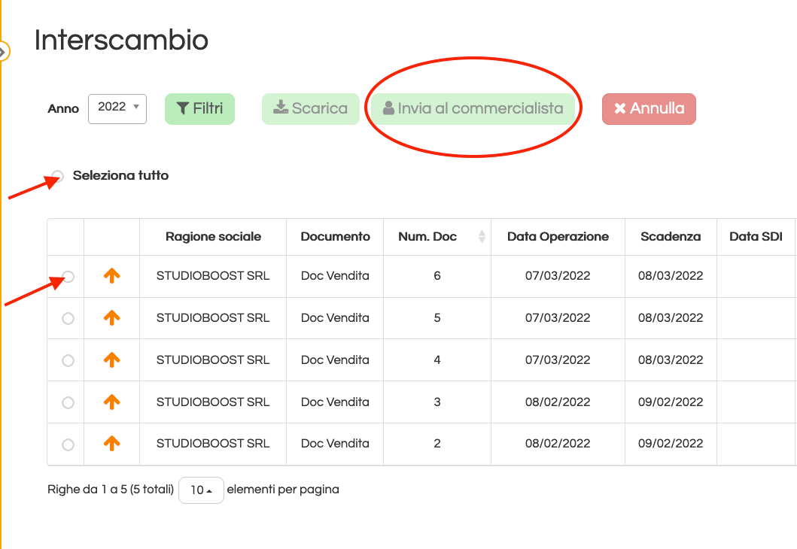Select the row with document number 6
The width and height of the screenshot is (797, 549).
[68, 277]
